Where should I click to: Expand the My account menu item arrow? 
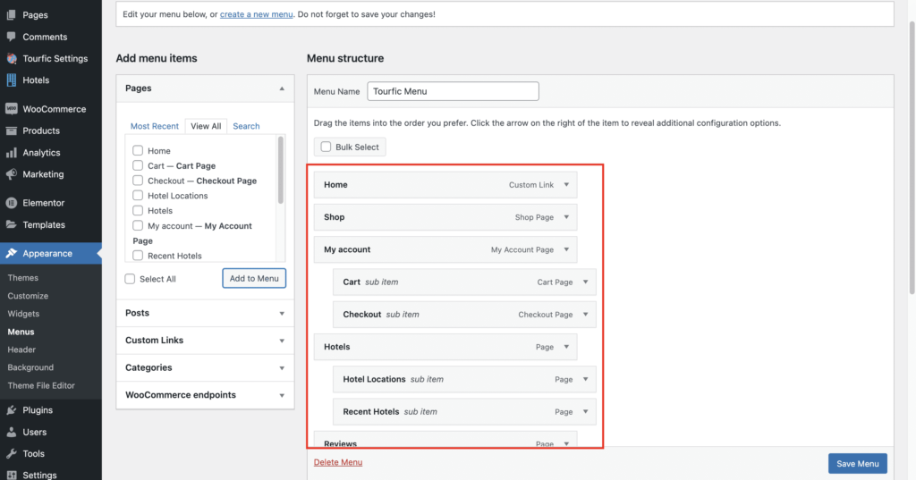pos(566,249)
